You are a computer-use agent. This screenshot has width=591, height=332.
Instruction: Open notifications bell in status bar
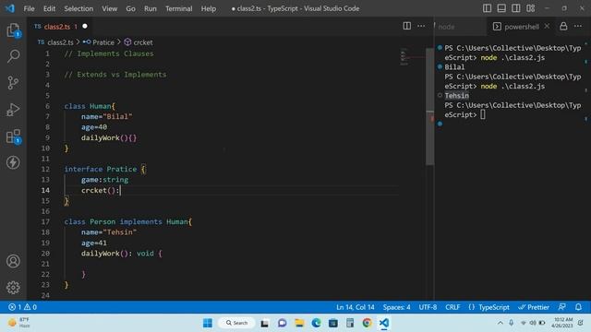pos(578,307)
